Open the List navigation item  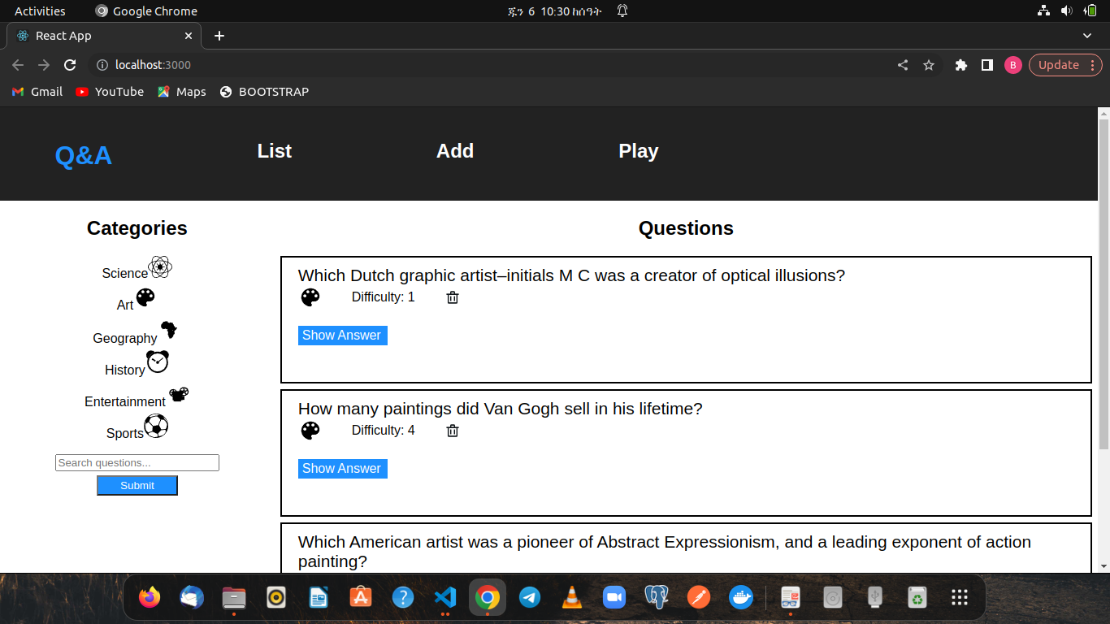[274, 151]
